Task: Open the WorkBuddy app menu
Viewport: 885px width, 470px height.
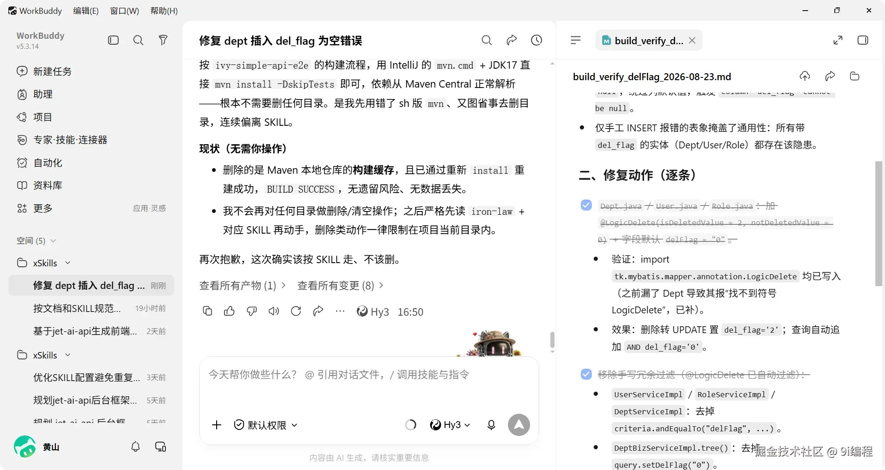Action: pyautogui.click(x=35, y=11)
